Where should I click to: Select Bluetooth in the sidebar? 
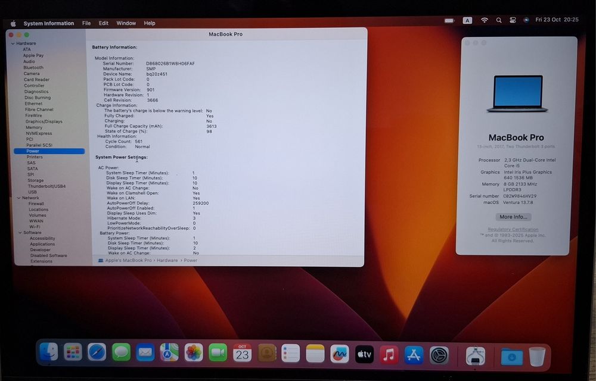click(33, 67)
